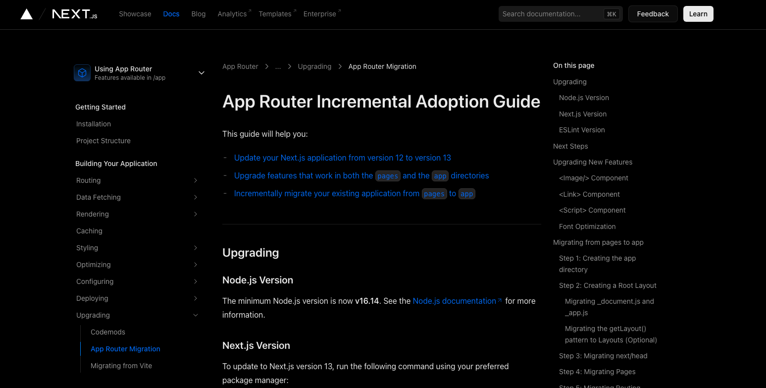Go to App Router breadcrumb
The image size is (766, 388).
(240, 66)
